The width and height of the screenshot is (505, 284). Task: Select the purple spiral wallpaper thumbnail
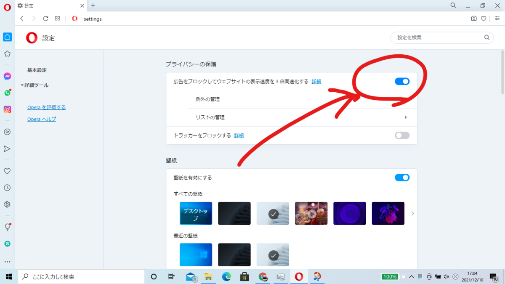pos(350,213)
